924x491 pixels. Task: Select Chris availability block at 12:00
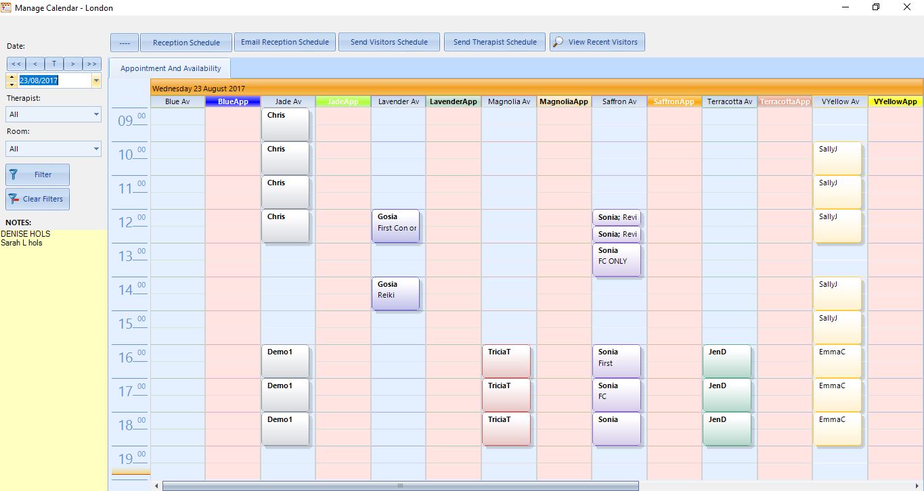point(285,226)
